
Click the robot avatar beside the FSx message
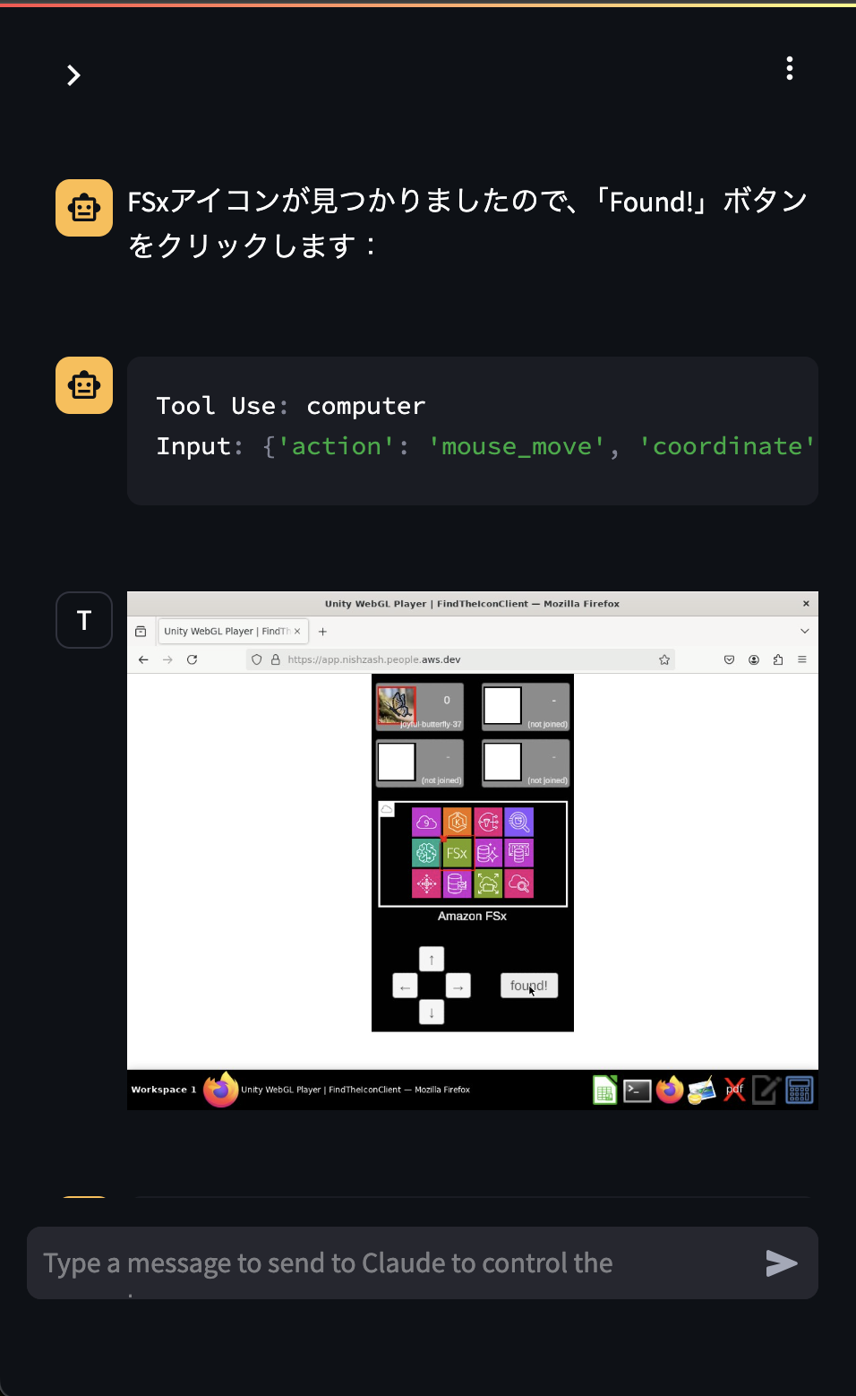84,208
